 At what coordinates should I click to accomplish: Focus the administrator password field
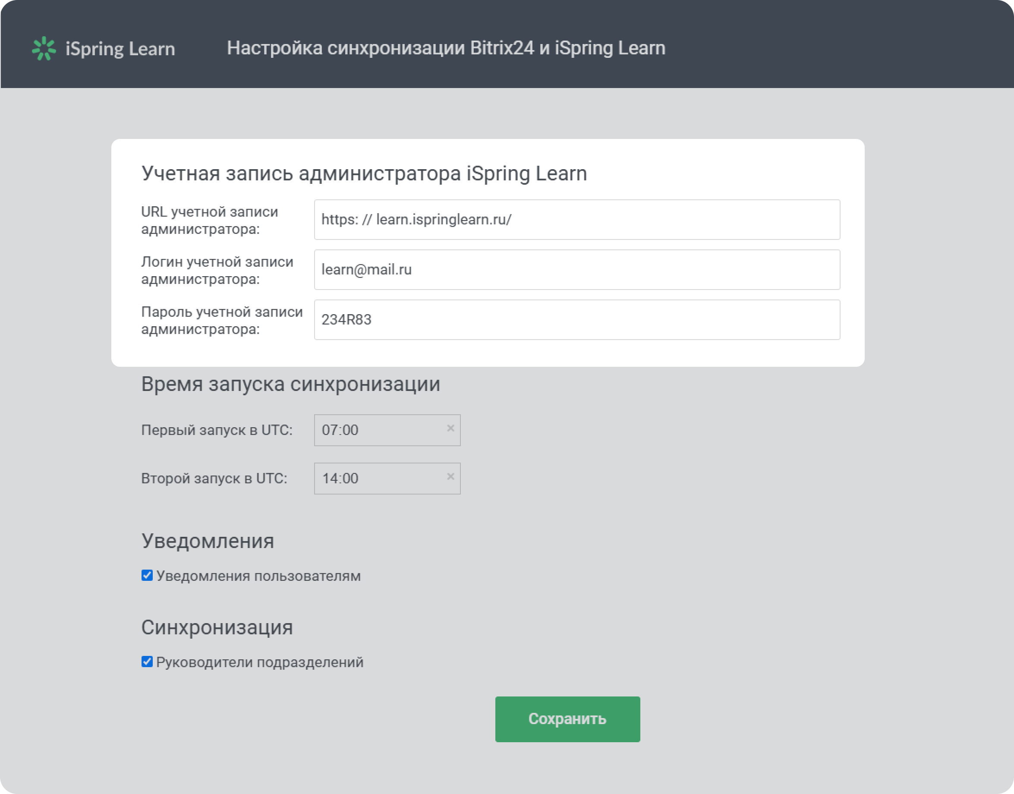[577, 320]
